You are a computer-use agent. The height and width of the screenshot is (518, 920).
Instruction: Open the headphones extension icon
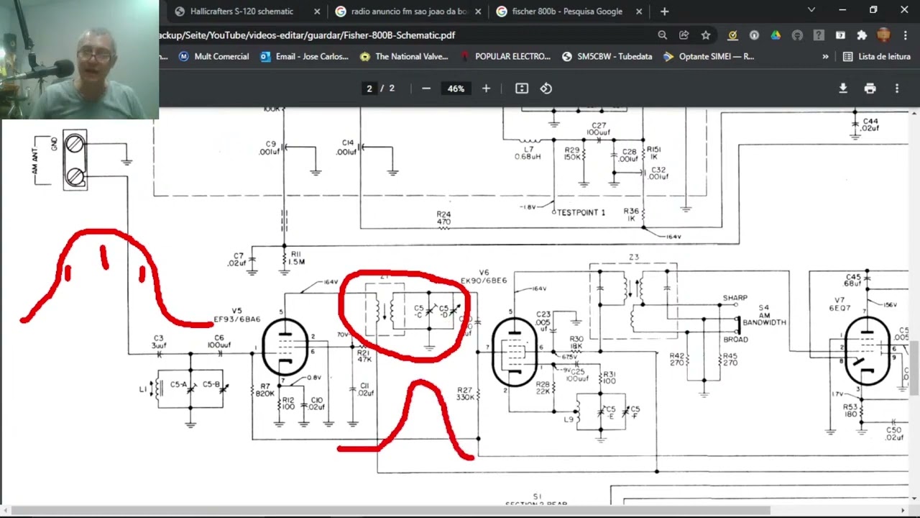coord(797,35)
